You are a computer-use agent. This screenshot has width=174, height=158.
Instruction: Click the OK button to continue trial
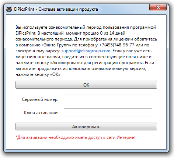86,85
